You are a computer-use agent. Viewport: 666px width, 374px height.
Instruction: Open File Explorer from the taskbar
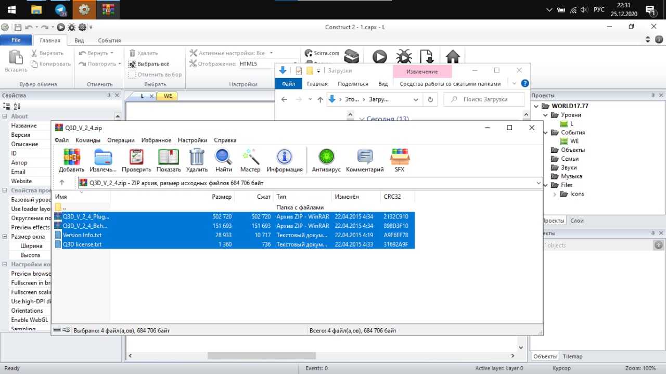36,9
